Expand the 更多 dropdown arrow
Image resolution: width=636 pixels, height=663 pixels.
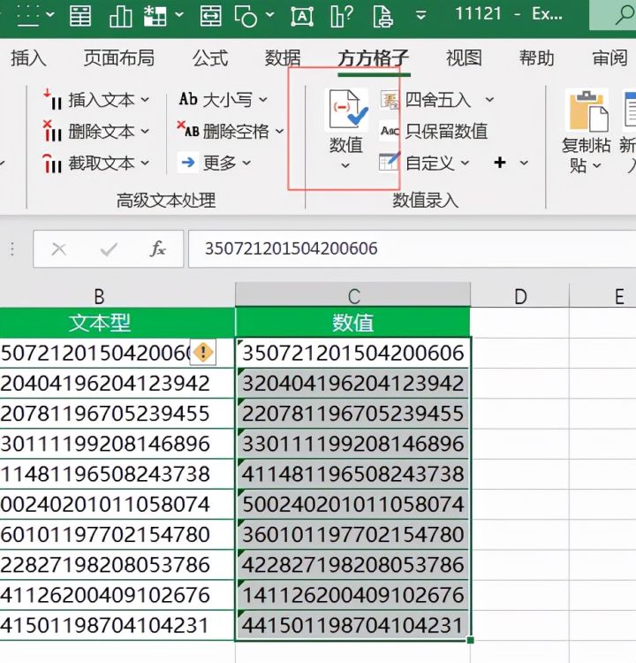pyautogui.click(x=246, y=163)
